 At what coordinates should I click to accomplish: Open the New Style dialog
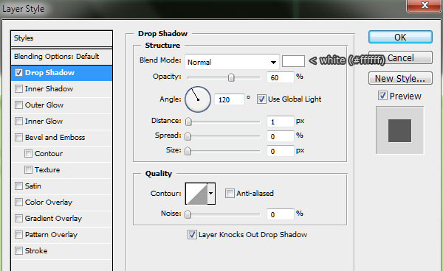400,78
